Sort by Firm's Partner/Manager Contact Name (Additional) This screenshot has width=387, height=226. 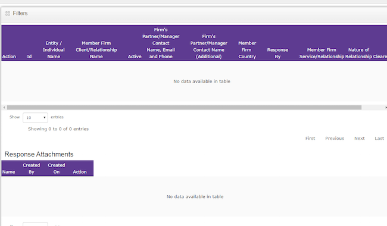point(208,46)
